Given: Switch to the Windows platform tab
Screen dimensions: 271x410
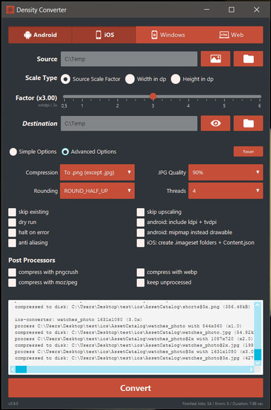Looking at the screenshot, I should [168, 35].
